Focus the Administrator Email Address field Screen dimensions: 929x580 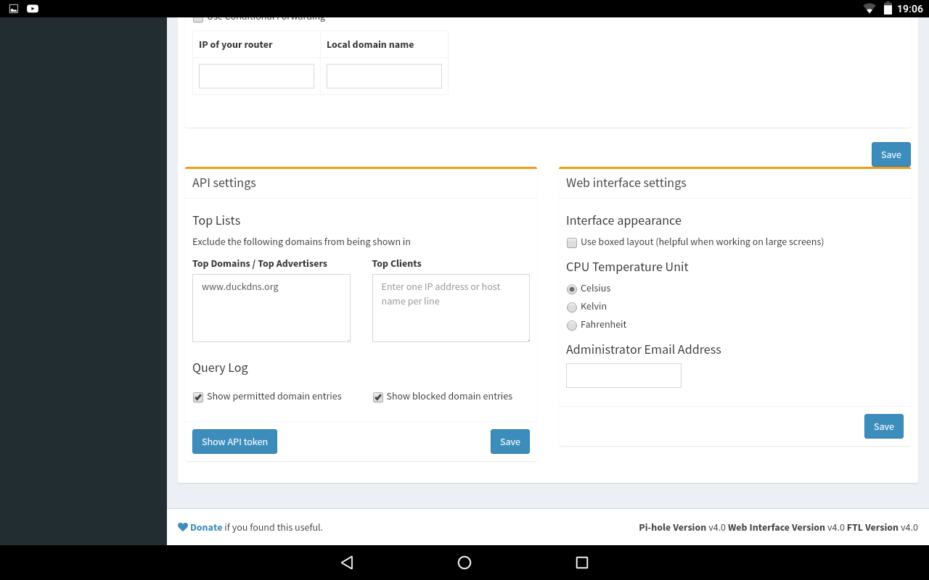623,376
